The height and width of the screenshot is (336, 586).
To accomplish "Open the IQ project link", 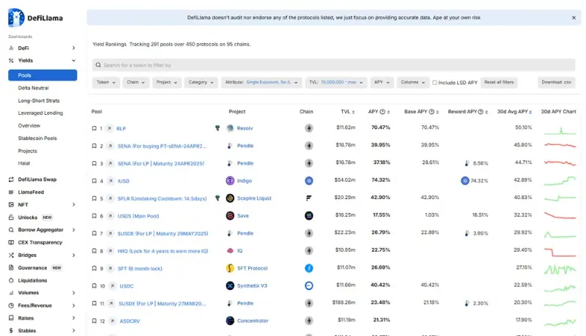I will point(240,251).
